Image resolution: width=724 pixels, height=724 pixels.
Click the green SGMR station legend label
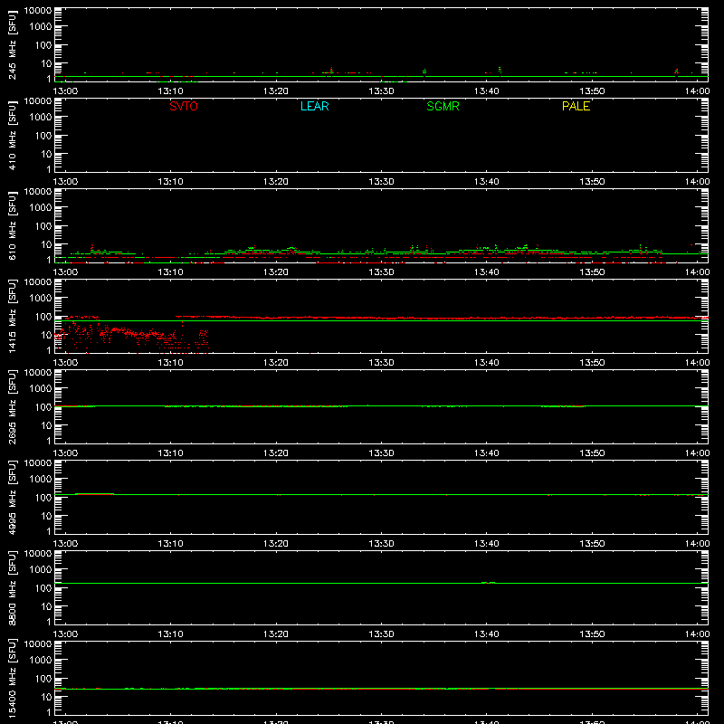pyautogui.click(x=443, y=106)
